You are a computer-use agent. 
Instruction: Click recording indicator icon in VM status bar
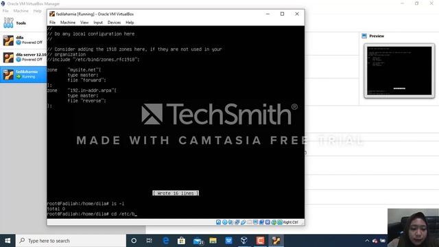(x=262, y=222)
